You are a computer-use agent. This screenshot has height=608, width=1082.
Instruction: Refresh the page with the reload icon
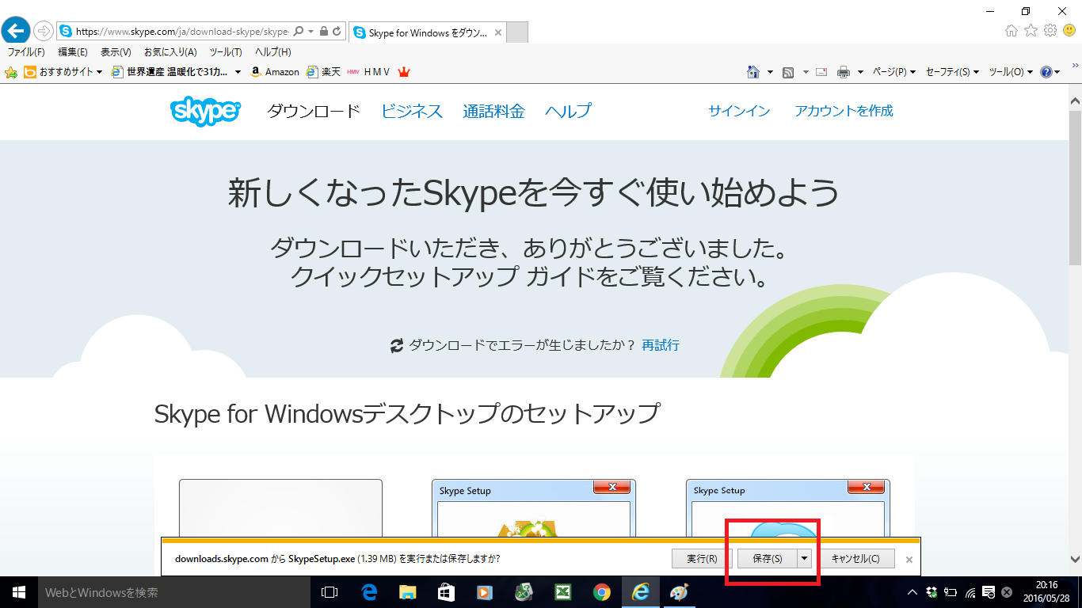pyautogui.click(x=337, y=32)
